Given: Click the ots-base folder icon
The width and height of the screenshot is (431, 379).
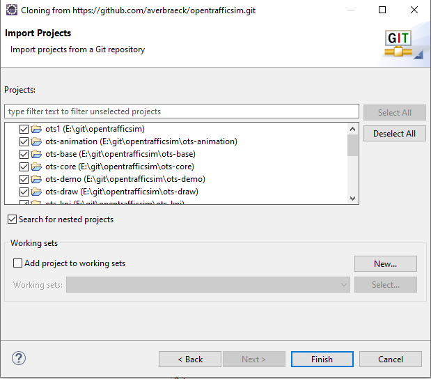Looking at the screenshot, I should click(36, 154).
